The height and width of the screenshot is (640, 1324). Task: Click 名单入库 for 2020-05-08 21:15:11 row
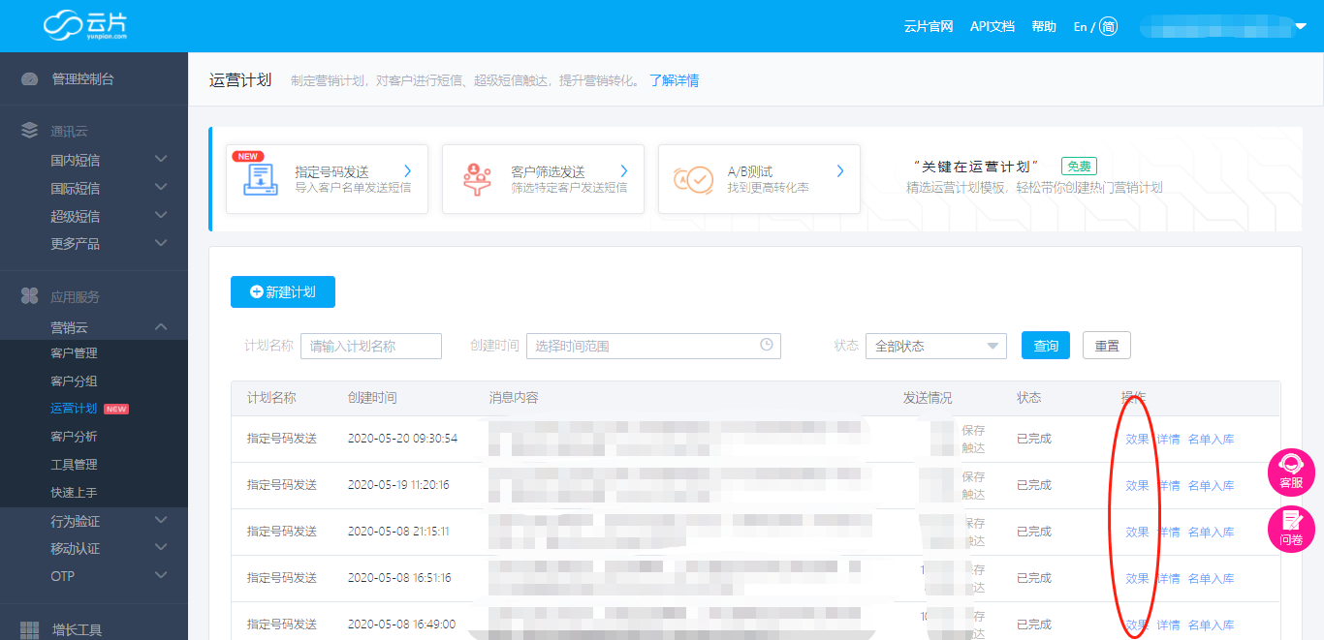[x=1211, y=532]
